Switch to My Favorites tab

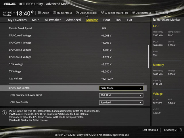coord(17,20)
